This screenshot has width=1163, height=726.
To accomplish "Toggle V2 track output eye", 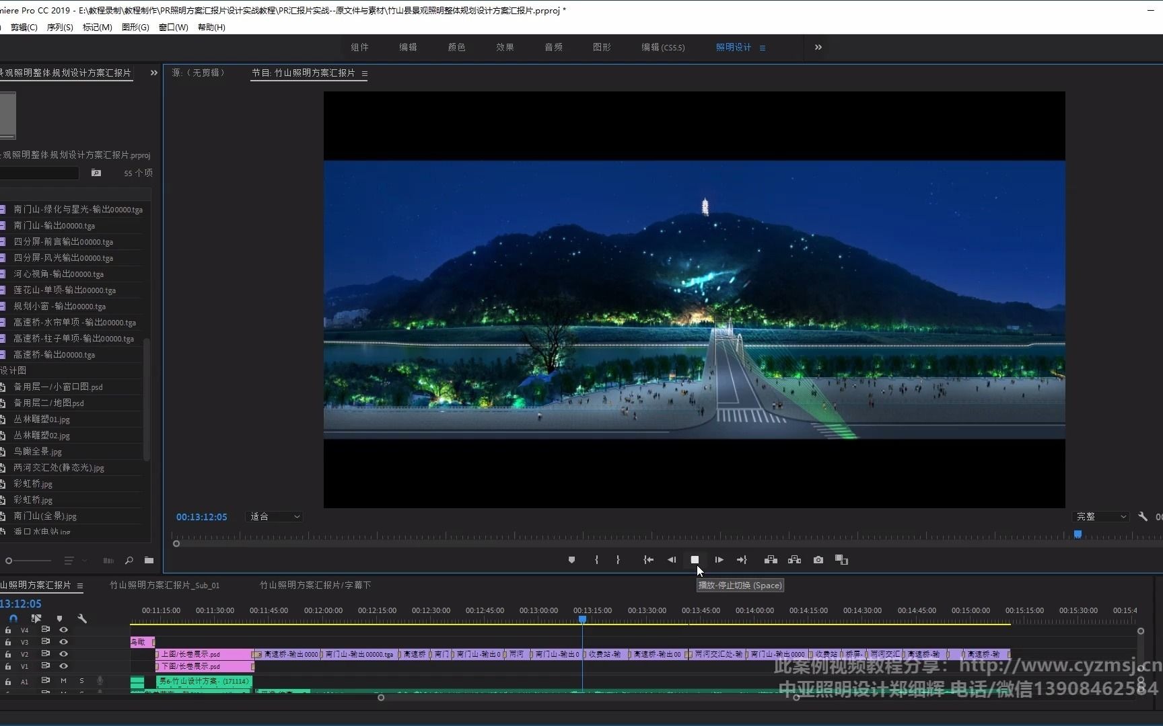I will click(x=63, y=654).
